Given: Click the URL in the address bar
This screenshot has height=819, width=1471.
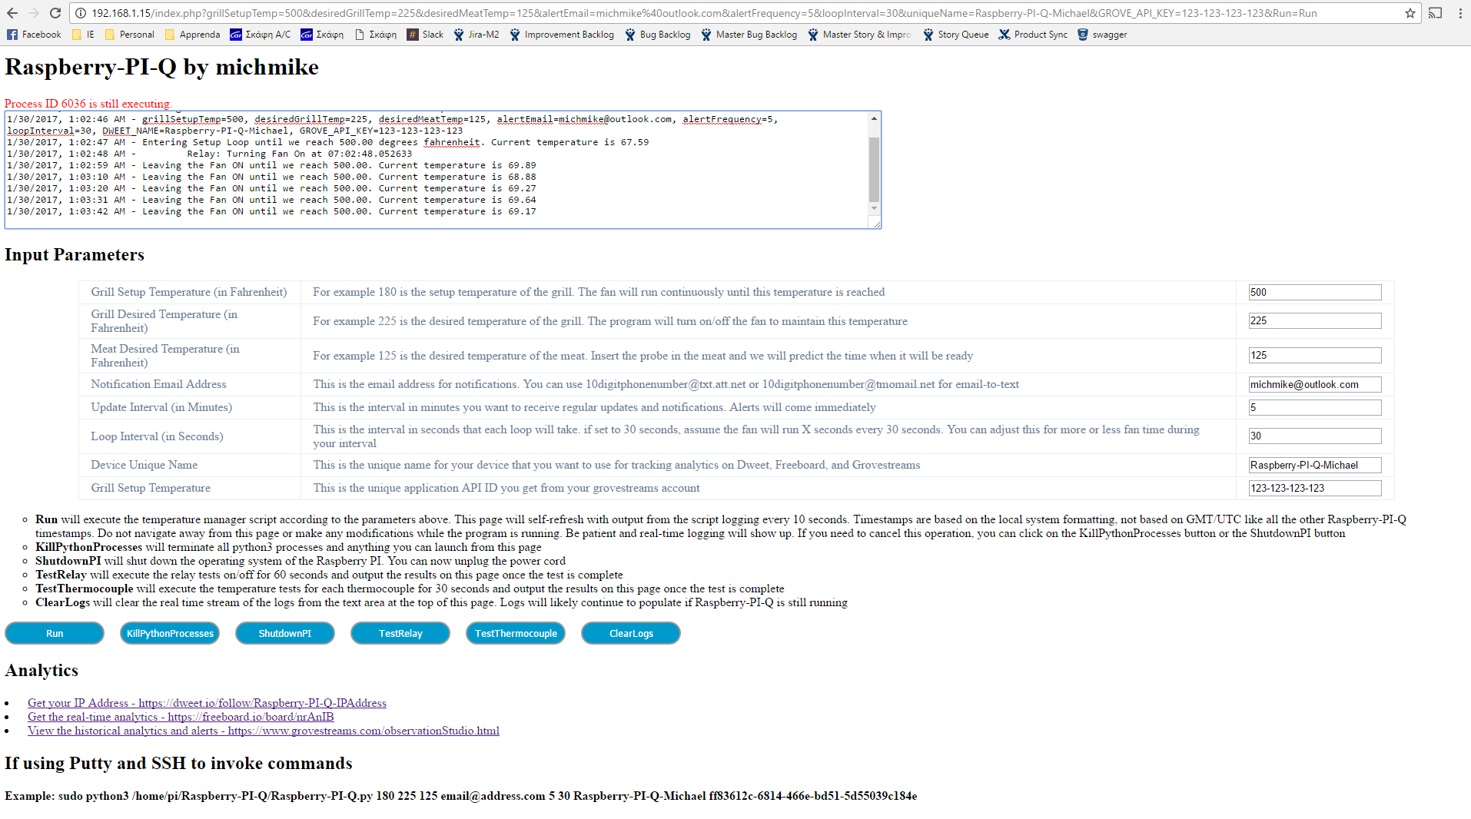Looking at the screenshot, I should [703, 13].
